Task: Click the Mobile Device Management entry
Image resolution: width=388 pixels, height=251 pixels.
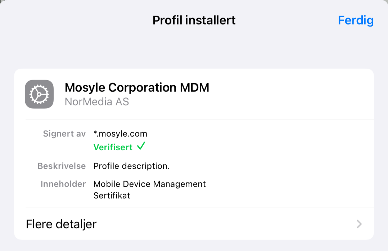Action: pyautogui.click(x=149, y=184)
